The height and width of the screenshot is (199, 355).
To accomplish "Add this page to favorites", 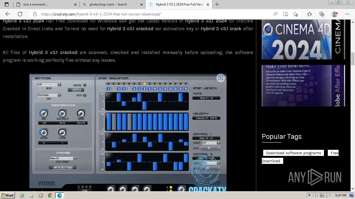I will coord(295,14).
